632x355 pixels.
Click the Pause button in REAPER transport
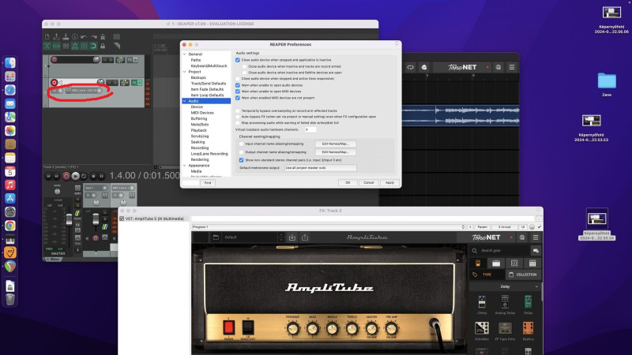coord(102,176)
